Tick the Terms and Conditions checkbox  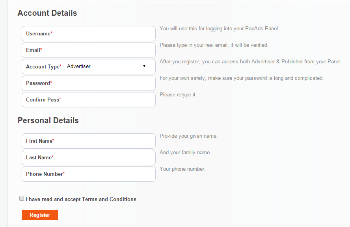[x=22, y=199]
